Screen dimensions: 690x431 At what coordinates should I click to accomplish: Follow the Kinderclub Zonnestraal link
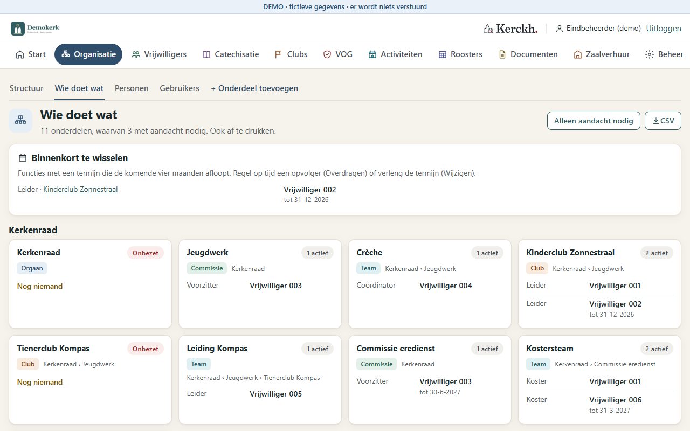click(x=80, y=189)
